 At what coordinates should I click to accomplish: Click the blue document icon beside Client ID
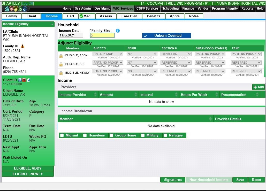click(x=20, y=80)
